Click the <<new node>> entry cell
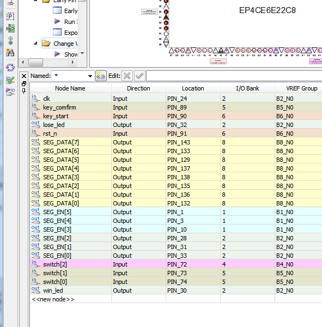Image resolution: width=322 pixels, height=327 pixels. pos(71,299)
